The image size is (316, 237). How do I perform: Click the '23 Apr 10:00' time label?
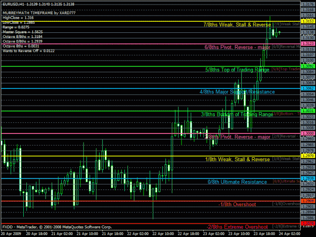(239, 234)
